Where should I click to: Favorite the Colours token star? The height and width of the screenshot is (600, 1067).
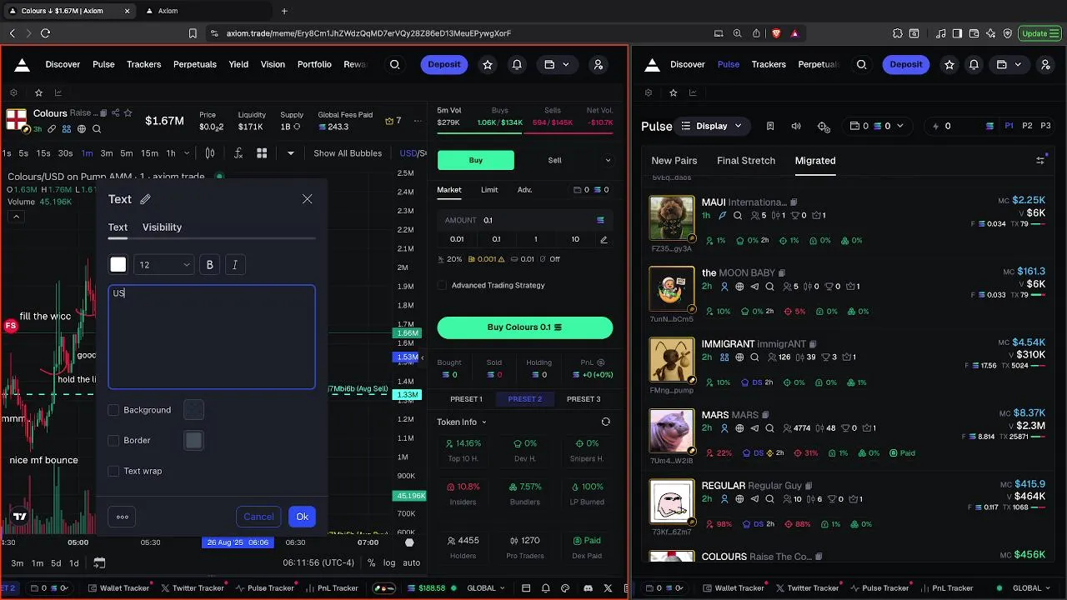tap(128, 112)
